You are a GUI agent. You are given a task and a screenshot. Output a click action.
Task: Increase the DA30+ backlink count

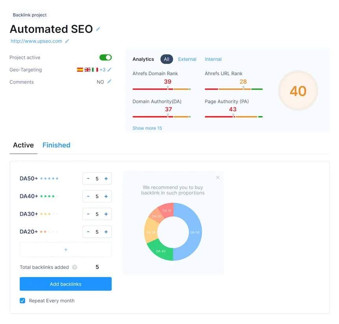tap(106, 214)
